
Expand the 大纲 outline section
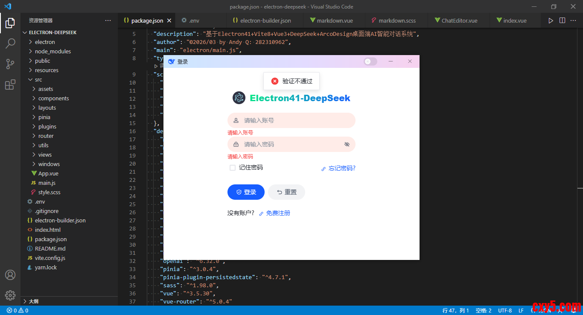tap(33, 301)
